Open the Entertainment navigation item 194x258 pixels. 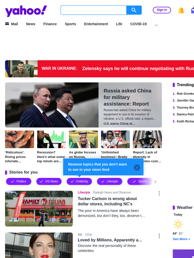coord(96,24)
